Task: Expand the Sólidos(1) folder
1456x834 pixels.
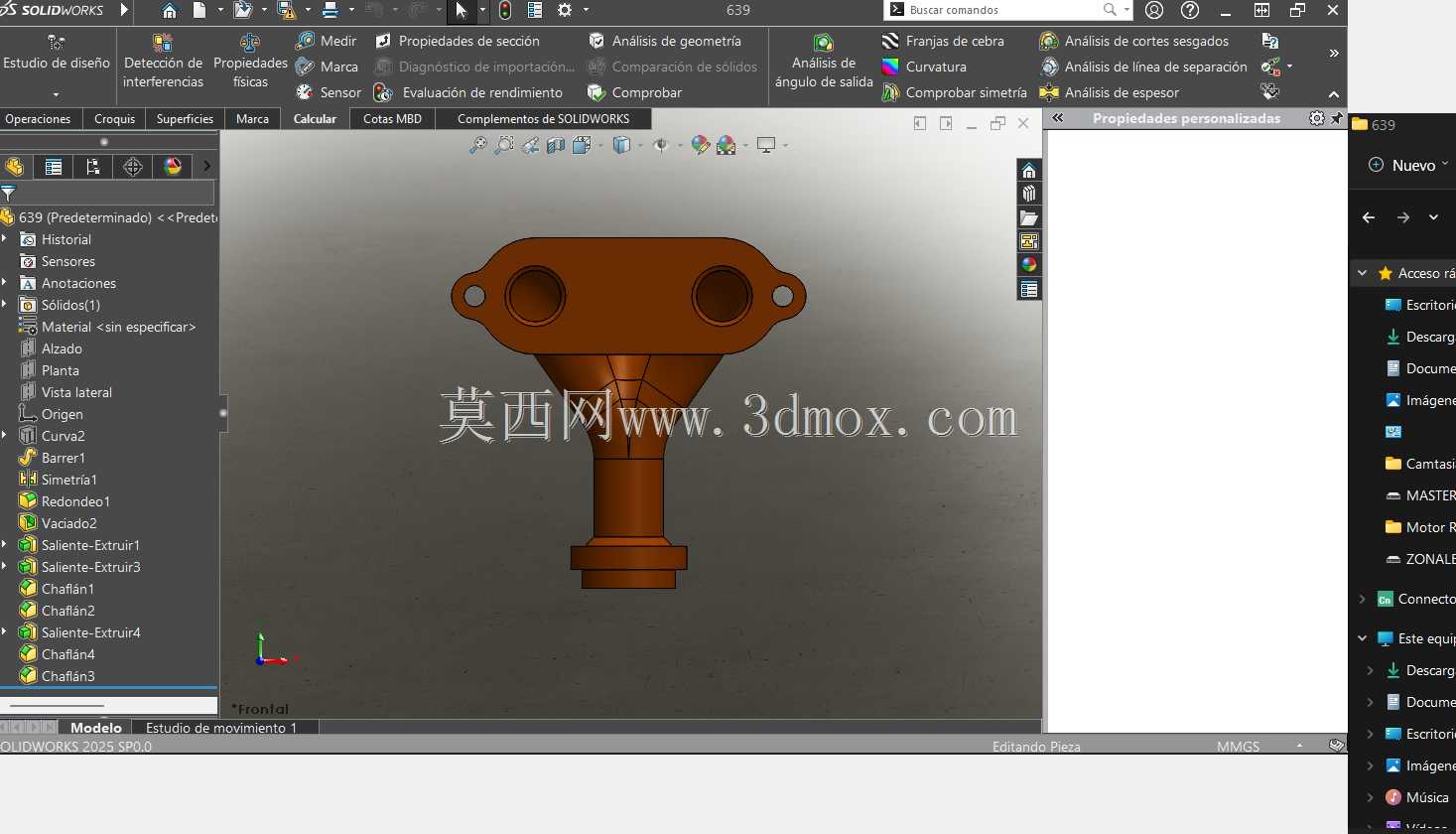Action: (5, 305)
